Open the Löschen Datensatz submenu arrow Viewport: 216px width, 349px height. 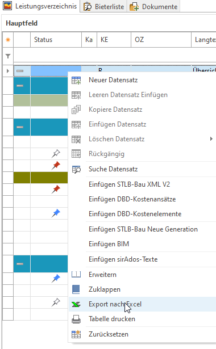click(x=211, y=139)
